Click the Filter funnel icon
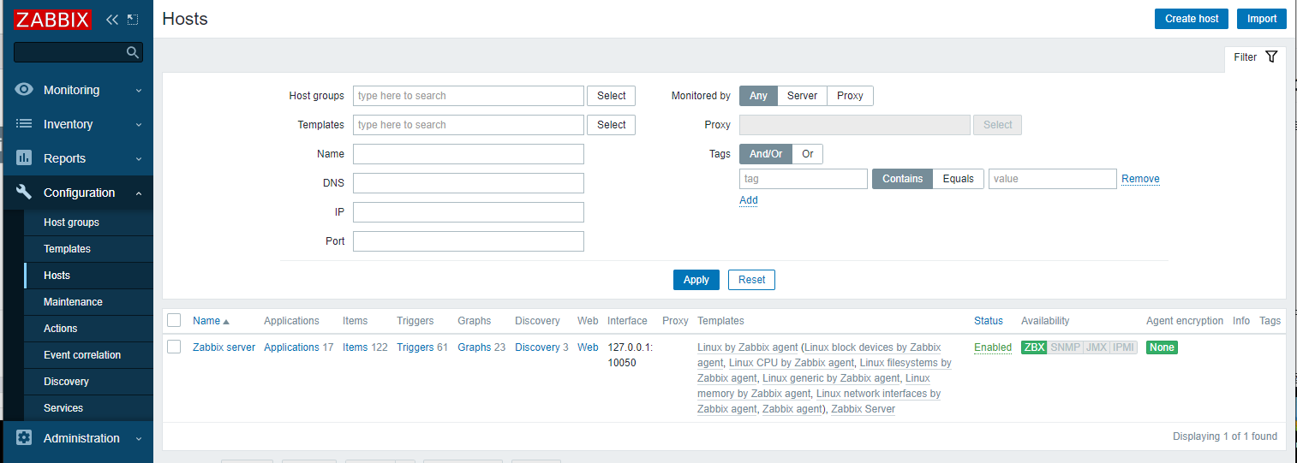 click(x=1271, y=56)
